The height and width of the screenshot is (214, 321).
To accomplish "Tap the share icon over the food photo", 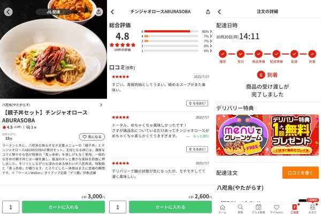I will coord(98,12).
